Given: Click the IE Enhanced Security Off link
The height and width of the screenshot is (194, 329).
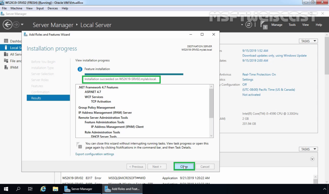Looking at the screenshot, I should pos(245,85).
